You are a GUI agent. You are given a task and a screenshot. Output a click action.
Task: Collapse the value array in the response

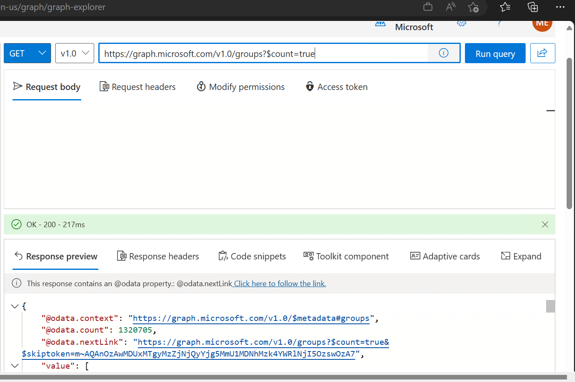pos(15,365)
